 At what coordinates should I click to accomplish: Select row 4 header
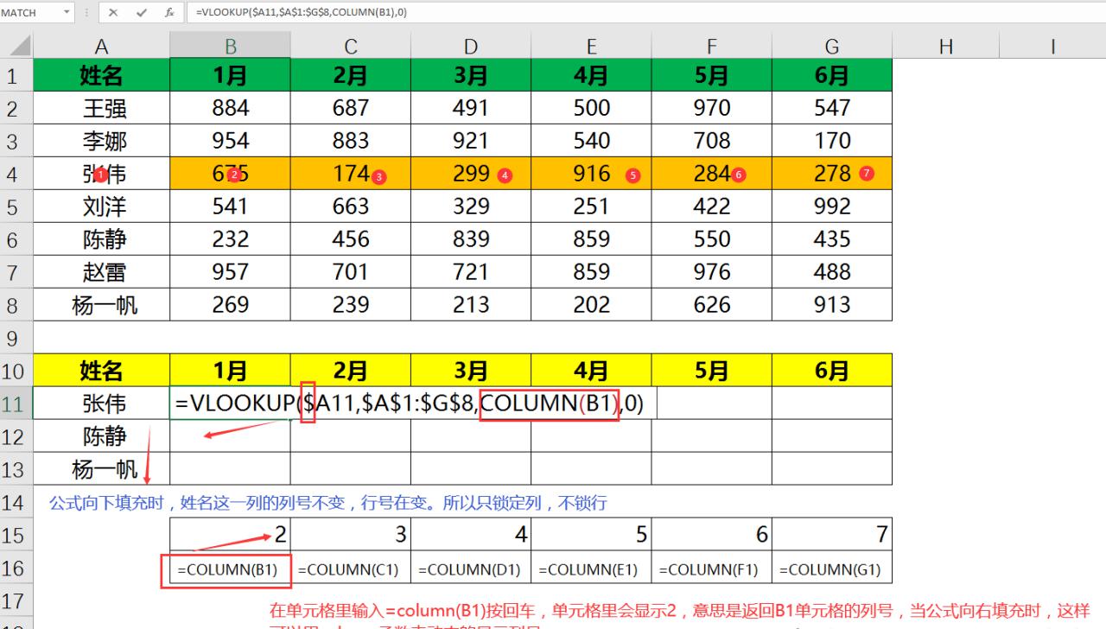click(16, 174)
